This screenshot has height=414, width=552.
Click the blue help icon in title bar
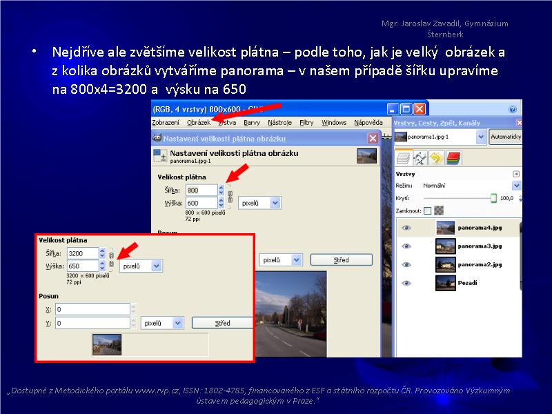point(513,110)
